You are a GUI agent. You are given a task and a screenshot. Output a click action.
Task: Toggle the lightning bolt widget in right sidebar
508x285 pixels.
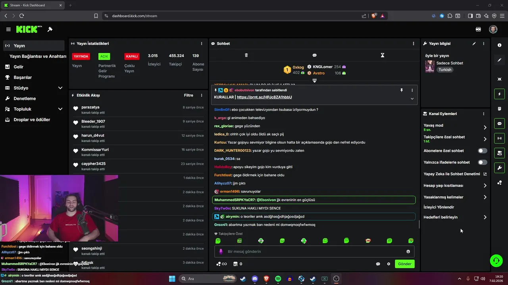pyautogui.click(x=499, y=94)
